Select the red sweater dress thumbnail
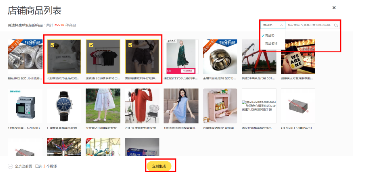 142,106
